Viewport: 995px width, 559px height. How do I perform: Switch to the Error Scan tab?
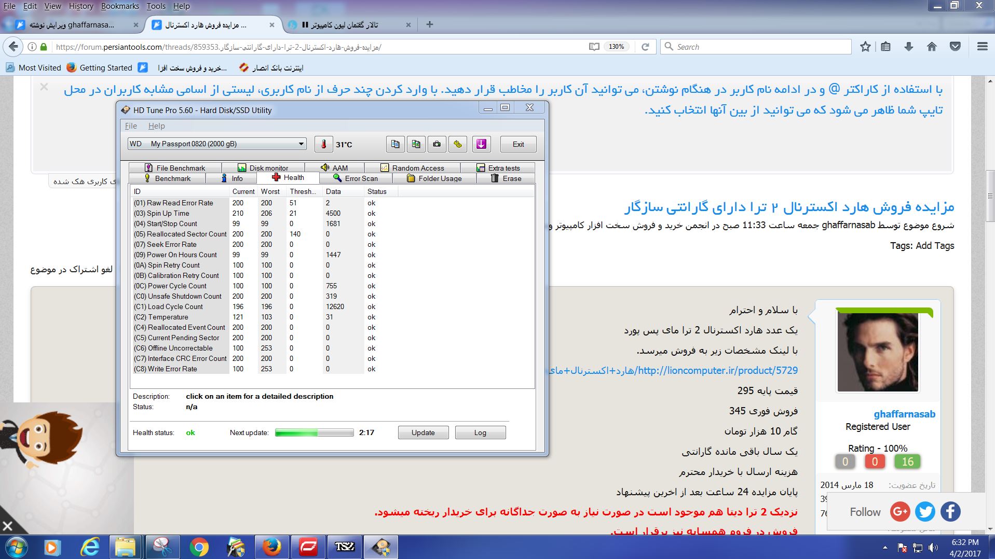[356, 178]
